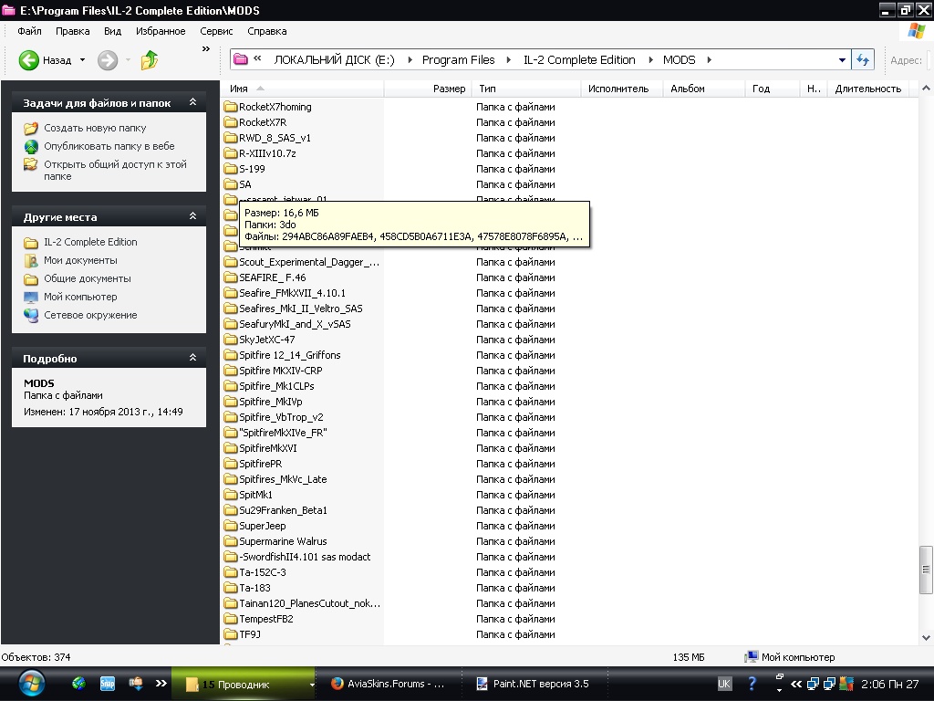Open the Избранное menu
Viewport: 934px width, 701px height.
pos(161,31)
